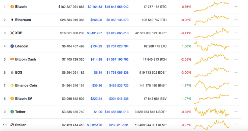Open the more options menu for Bitcoin

coord(236,7)
